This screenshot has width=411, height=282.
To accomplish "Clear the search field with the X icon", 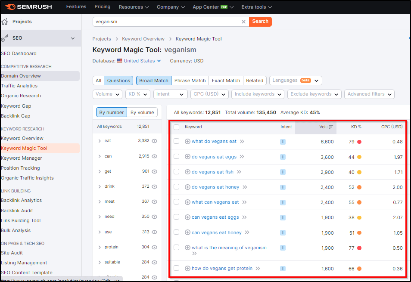I will [x=243, y=22].
